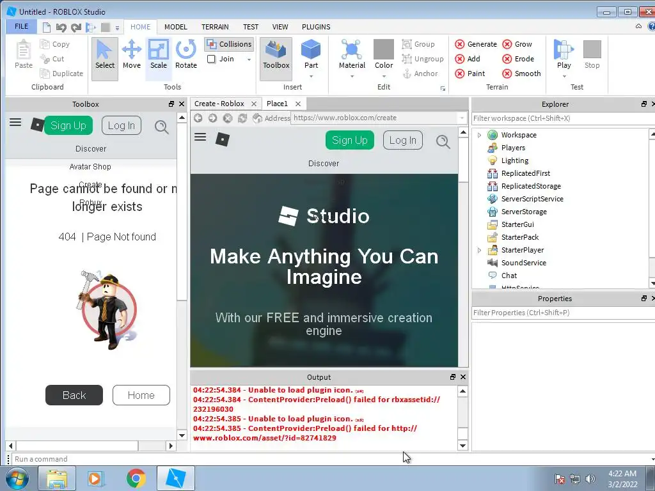Image resolution: width=655 pixels, height=491 pixels.
Task: Toggle the Join checkbox
Action: (211, 59)
